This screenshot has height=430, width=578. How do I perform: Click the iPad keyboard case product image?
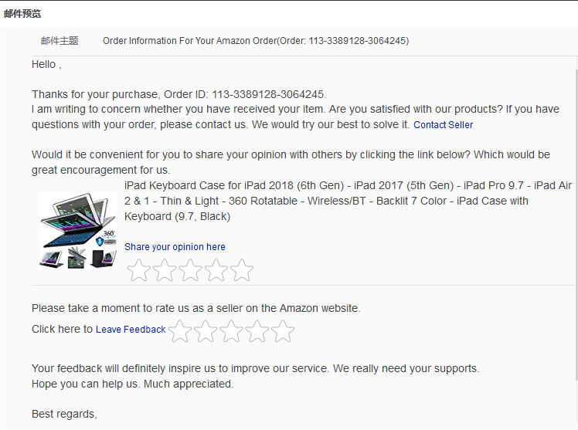tap(77, 230)
